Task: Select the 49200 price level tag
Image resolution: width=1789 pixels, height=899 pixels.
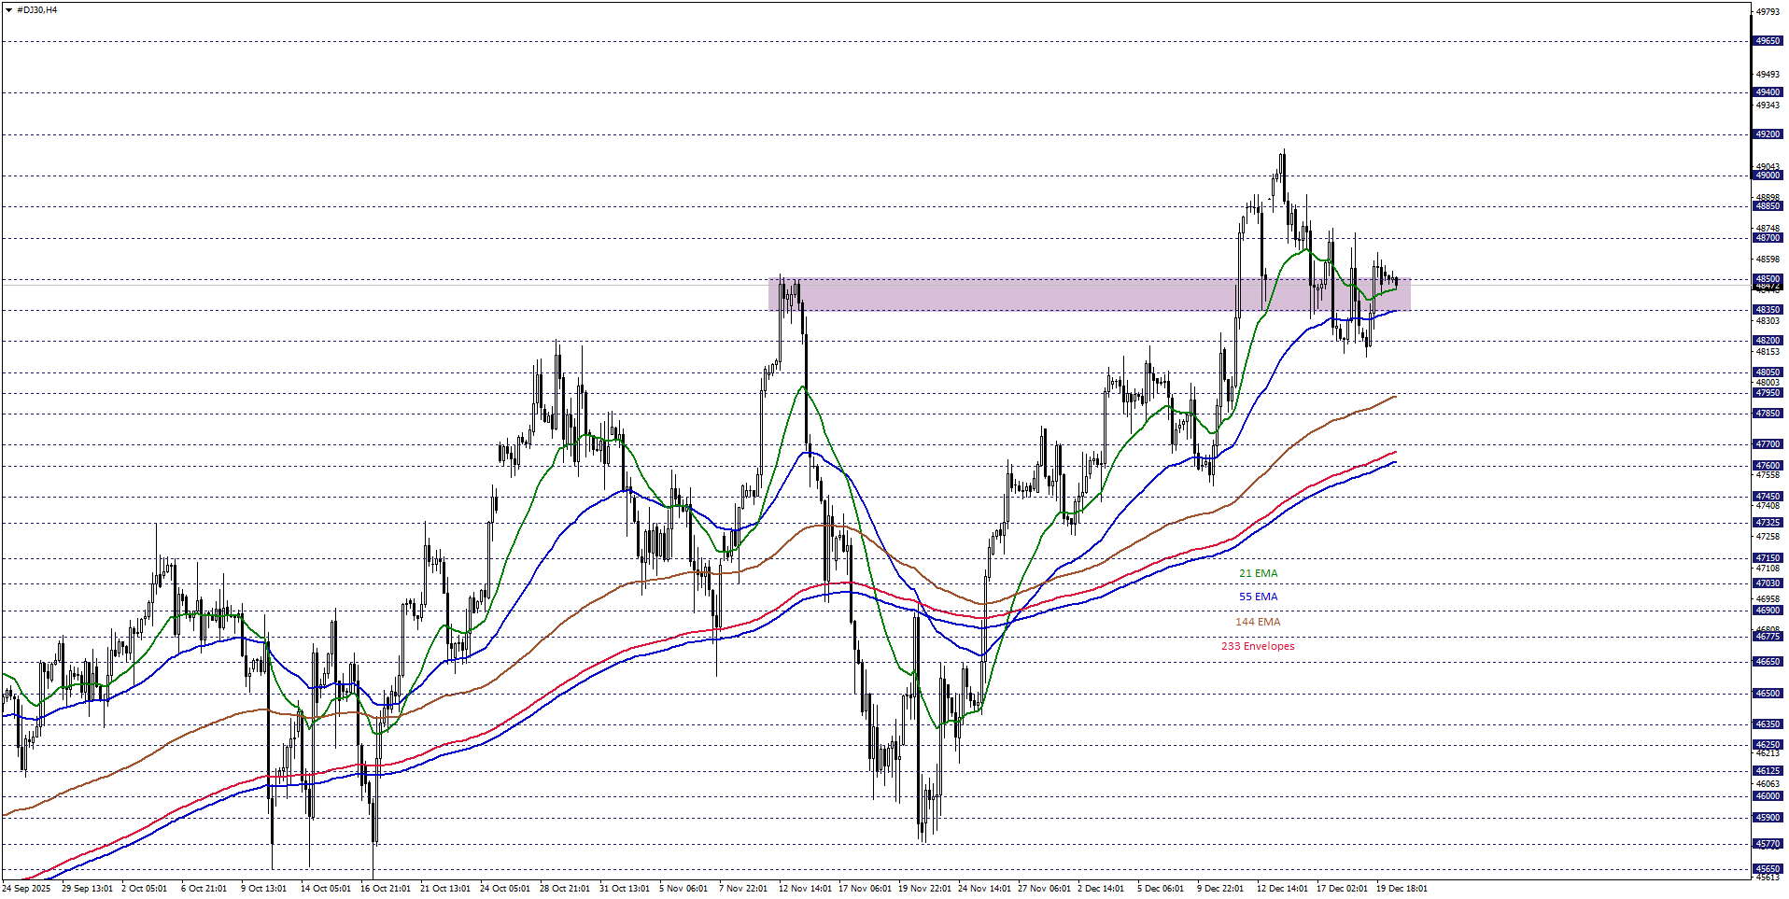Action: [x=1767, y=134]
